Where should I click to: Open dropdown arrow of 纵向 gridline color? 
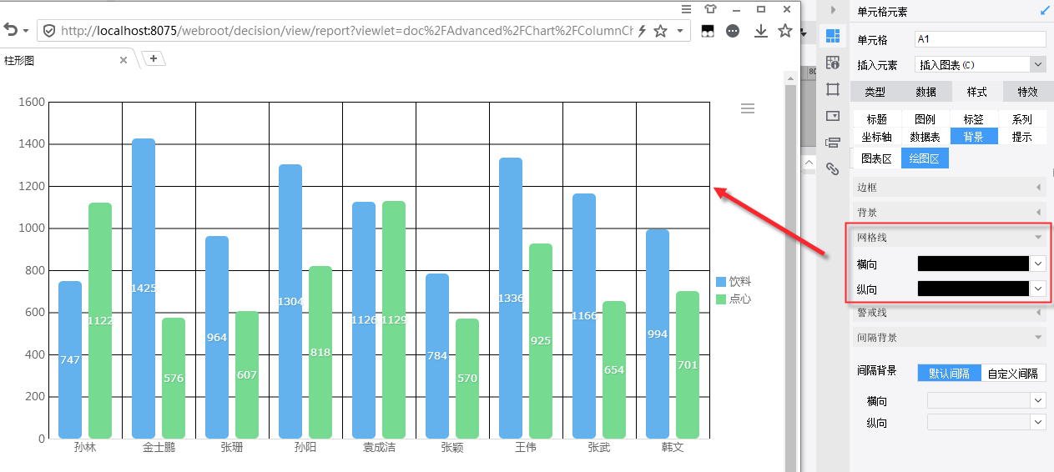(1038, 289)
